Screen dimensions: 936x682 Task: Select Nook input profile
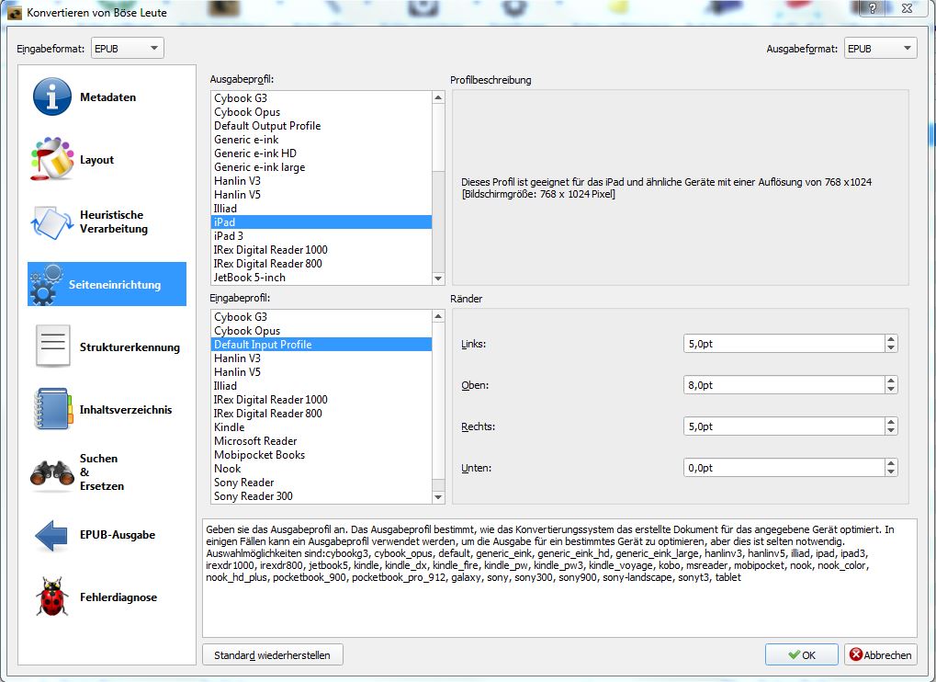click(321, 468)
